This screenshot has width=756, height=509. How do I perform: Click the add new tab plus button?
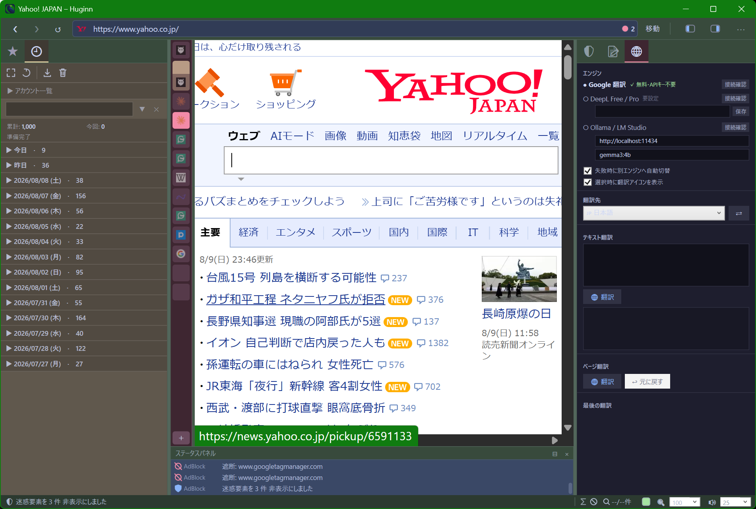pyautogui.click(x=181, y=438)
